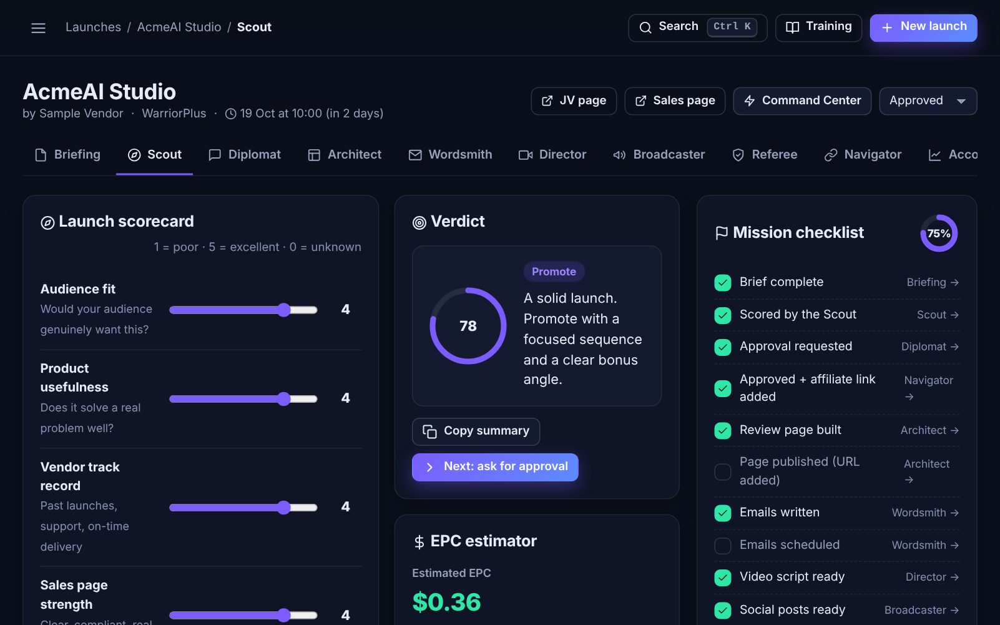Uncheck the Review page built checkbox

(x=723, y=431)
